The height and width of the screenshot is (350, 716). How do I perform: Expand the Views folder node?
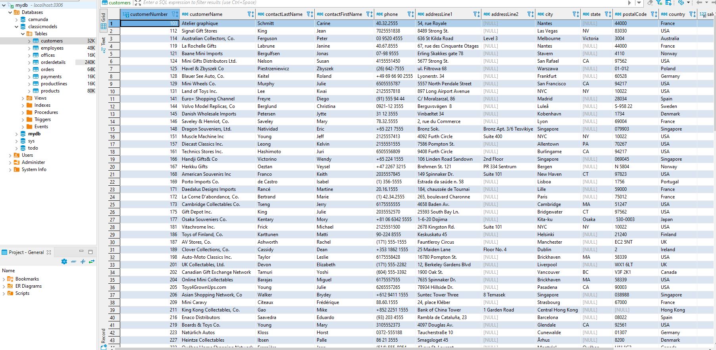23,98
